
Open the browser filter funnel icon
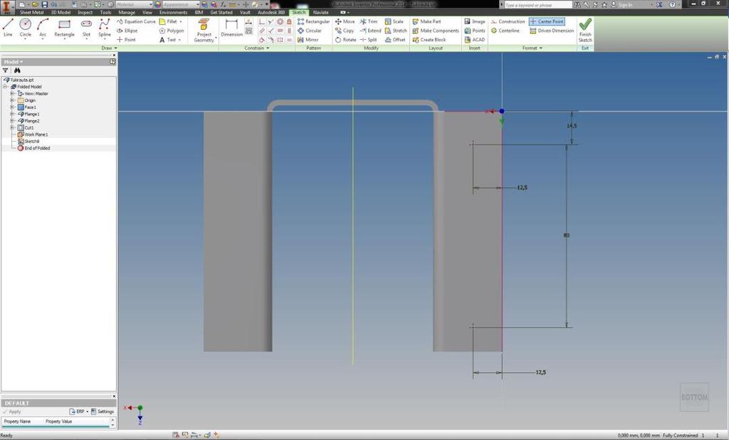[x=6, y=70]
